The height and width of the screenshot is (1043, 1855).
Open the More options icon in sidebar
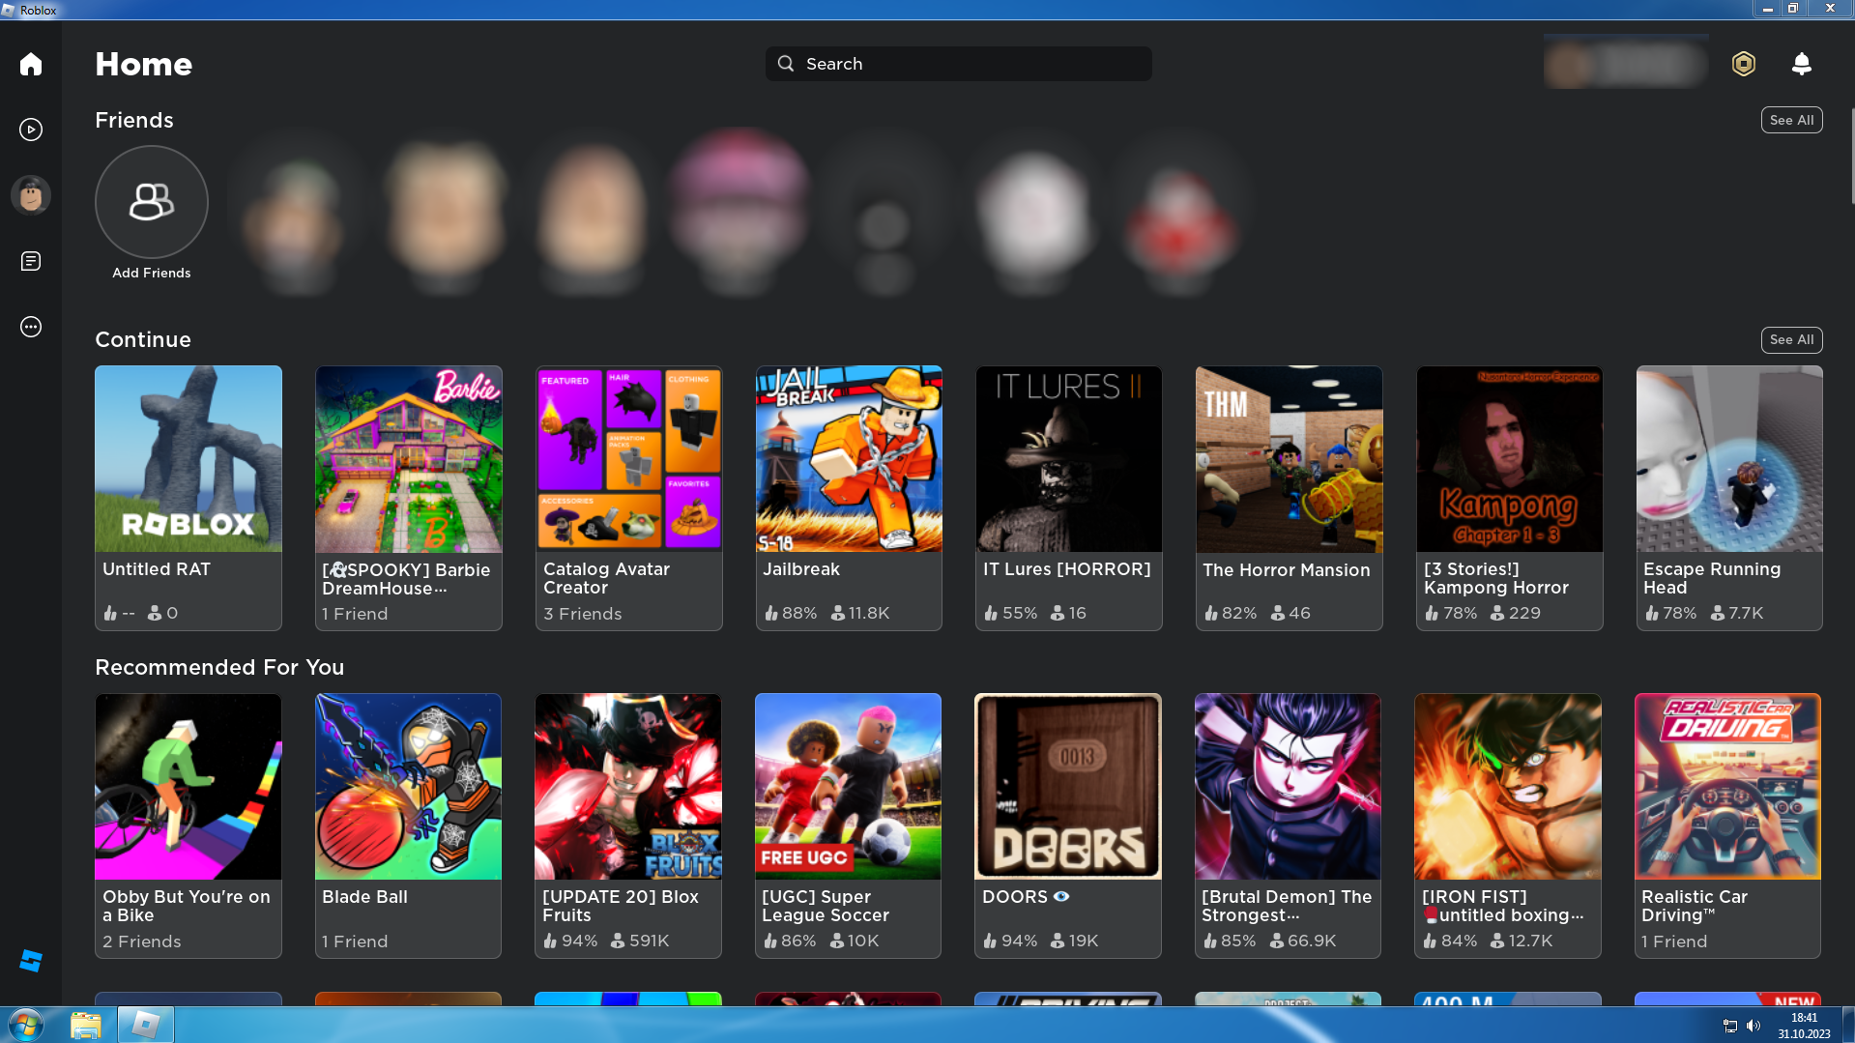click(31, 327)
